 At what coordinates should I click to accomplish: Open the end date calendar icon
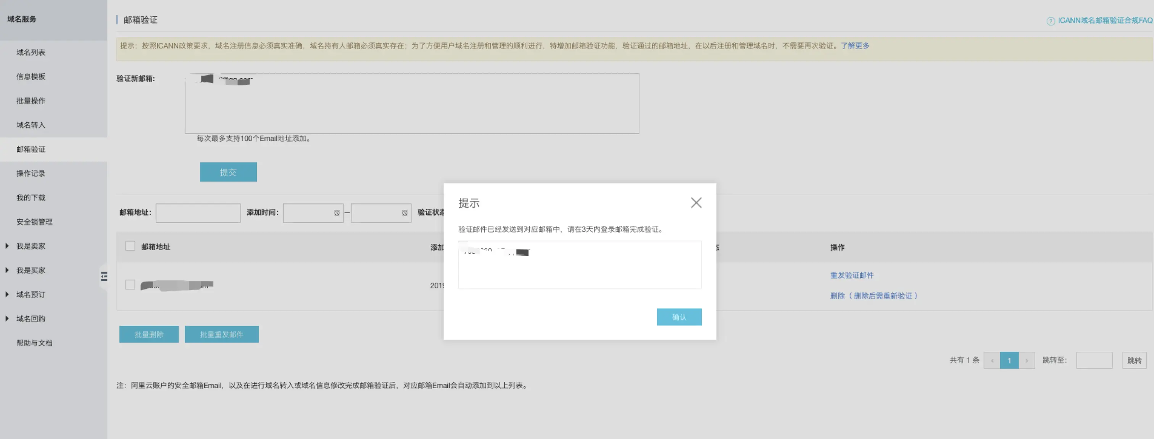(x=405, y=213)
